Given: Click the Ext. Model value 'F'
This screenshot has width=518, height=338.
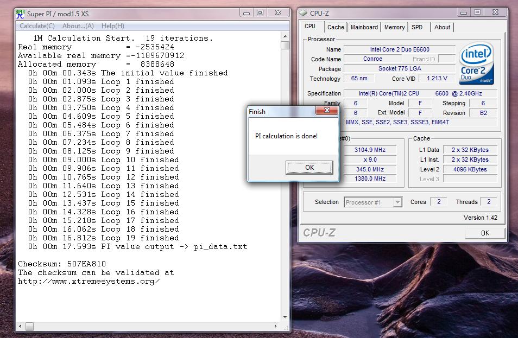Looking at the screenshot, I should coord(420,113).
